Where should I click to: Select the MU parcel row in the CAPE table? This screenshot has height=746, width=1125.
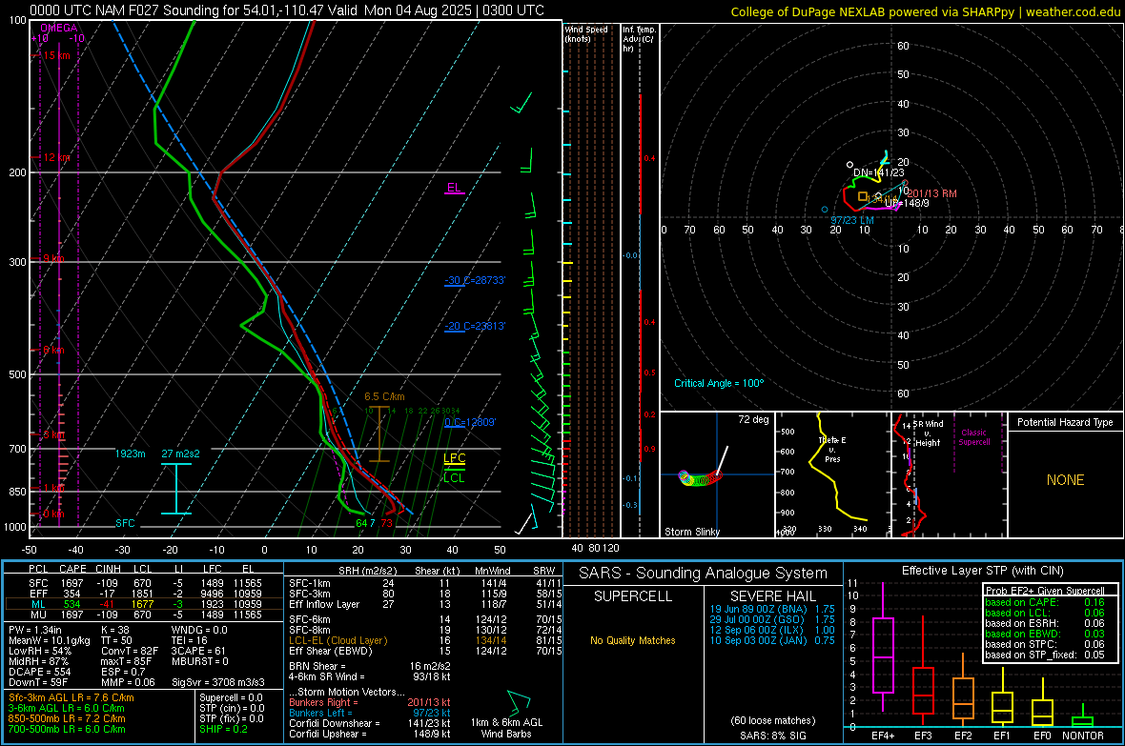point(145,615)
